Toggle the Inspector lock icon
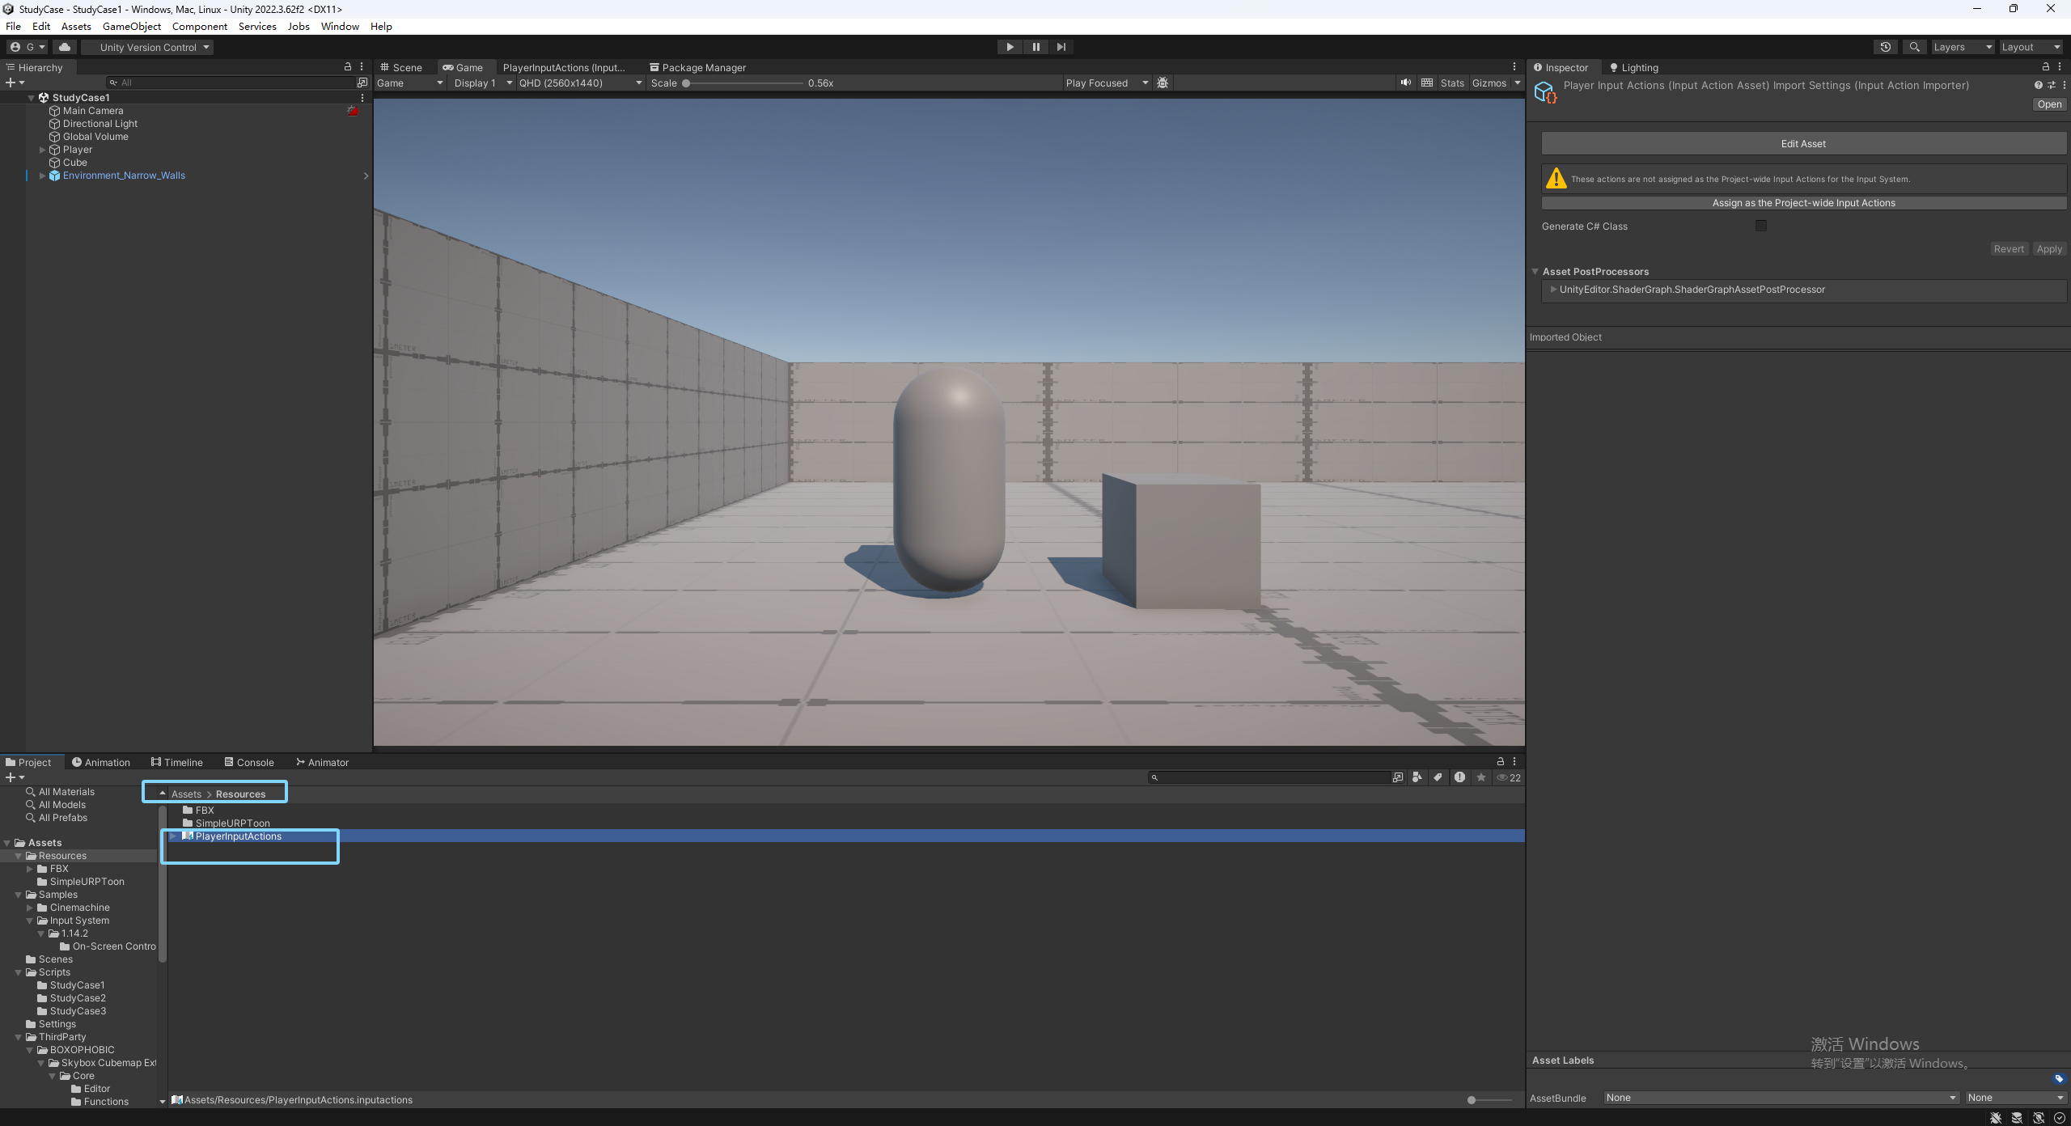2071x1126 pixels. (2046, 67)
